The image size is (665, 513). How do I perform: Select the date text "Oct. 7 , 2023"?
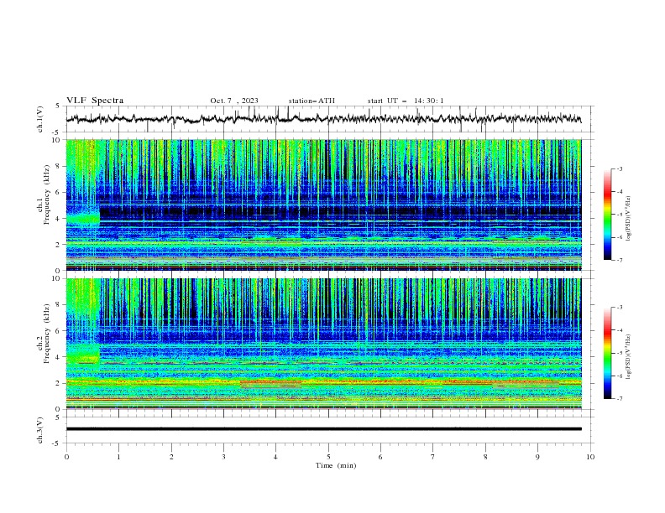pos(234,101)
